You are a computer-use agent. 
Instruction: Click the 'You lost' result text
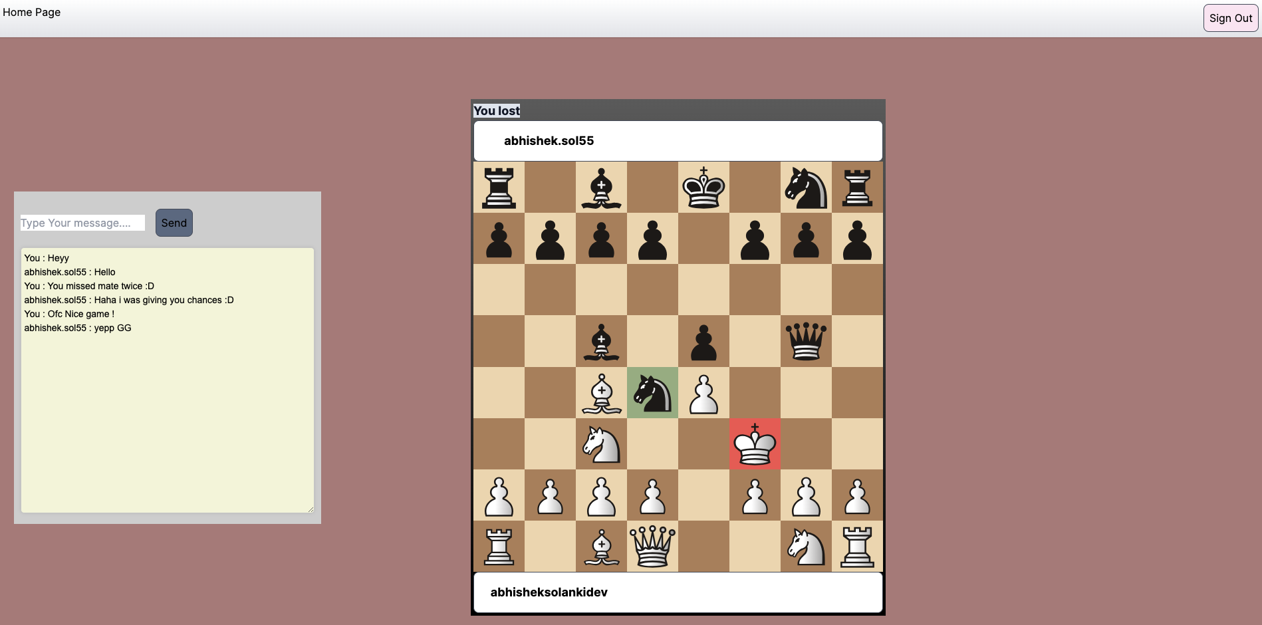(497, 111)
